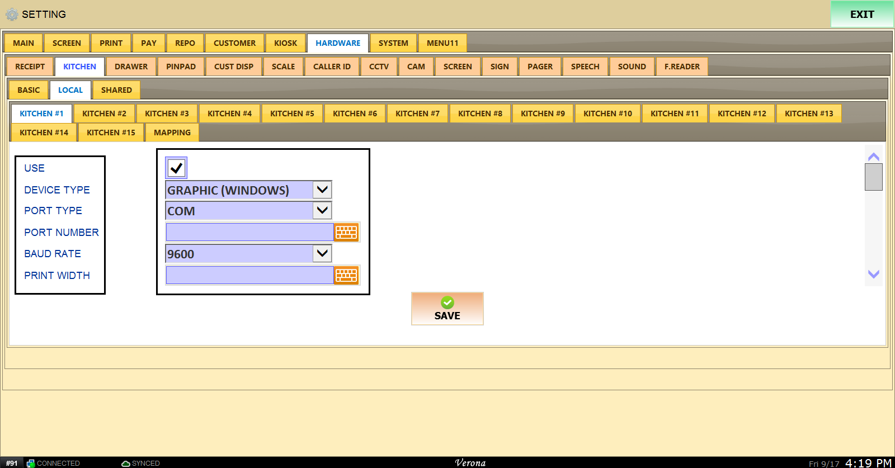The height and width of the screenshot is (468, 895).
Task: Open the CALLER ID tab
Action: pyautogui.click(x=332, y=67)
